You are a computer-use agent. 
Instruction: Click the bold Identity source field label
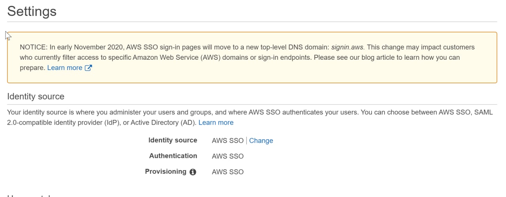tap(173, 140)
